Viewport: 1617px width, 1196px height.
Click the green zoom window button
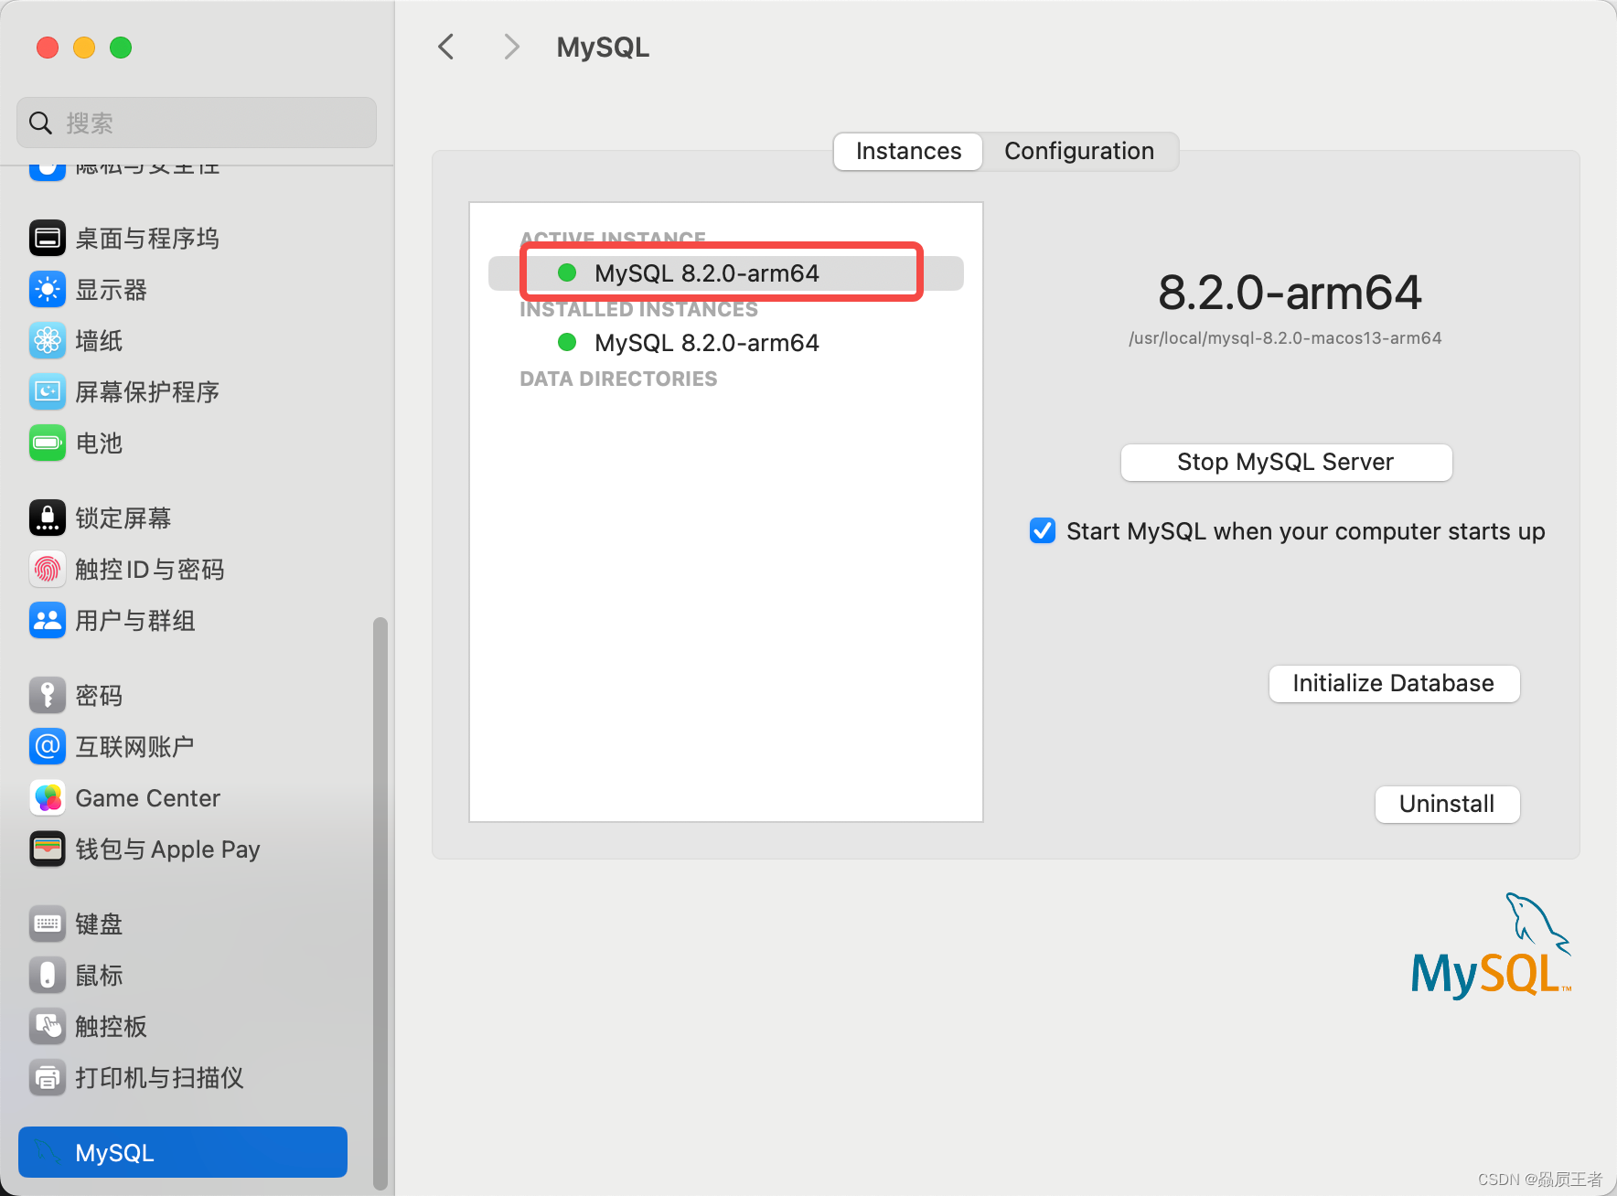[x=121, y=48]
